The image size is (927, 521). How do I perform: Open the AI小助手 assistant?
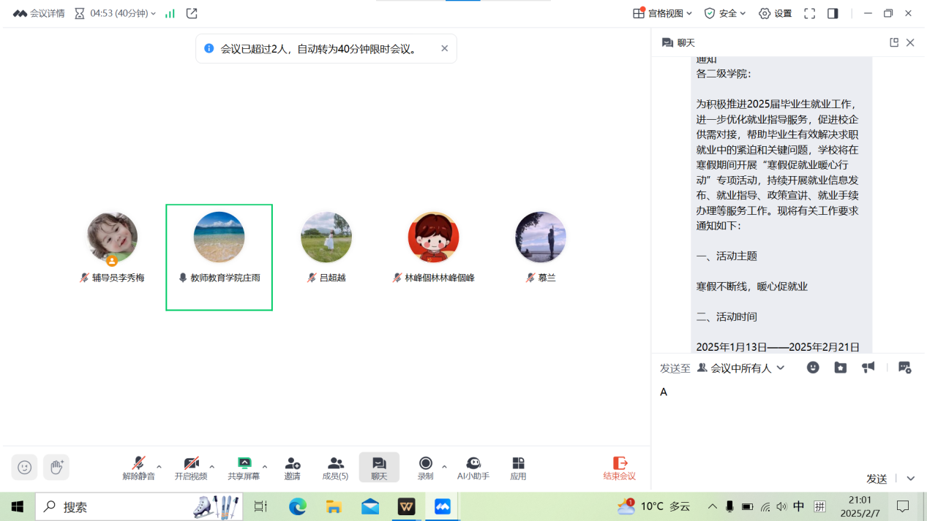473,468
